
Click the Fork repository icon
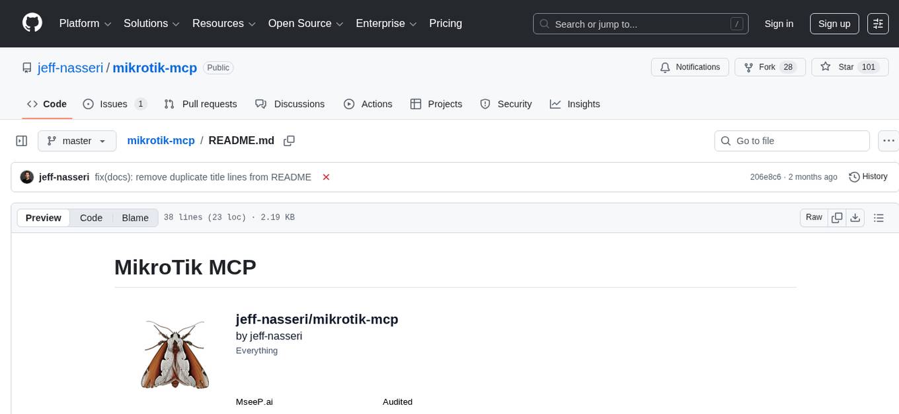[x=748, y=67]
